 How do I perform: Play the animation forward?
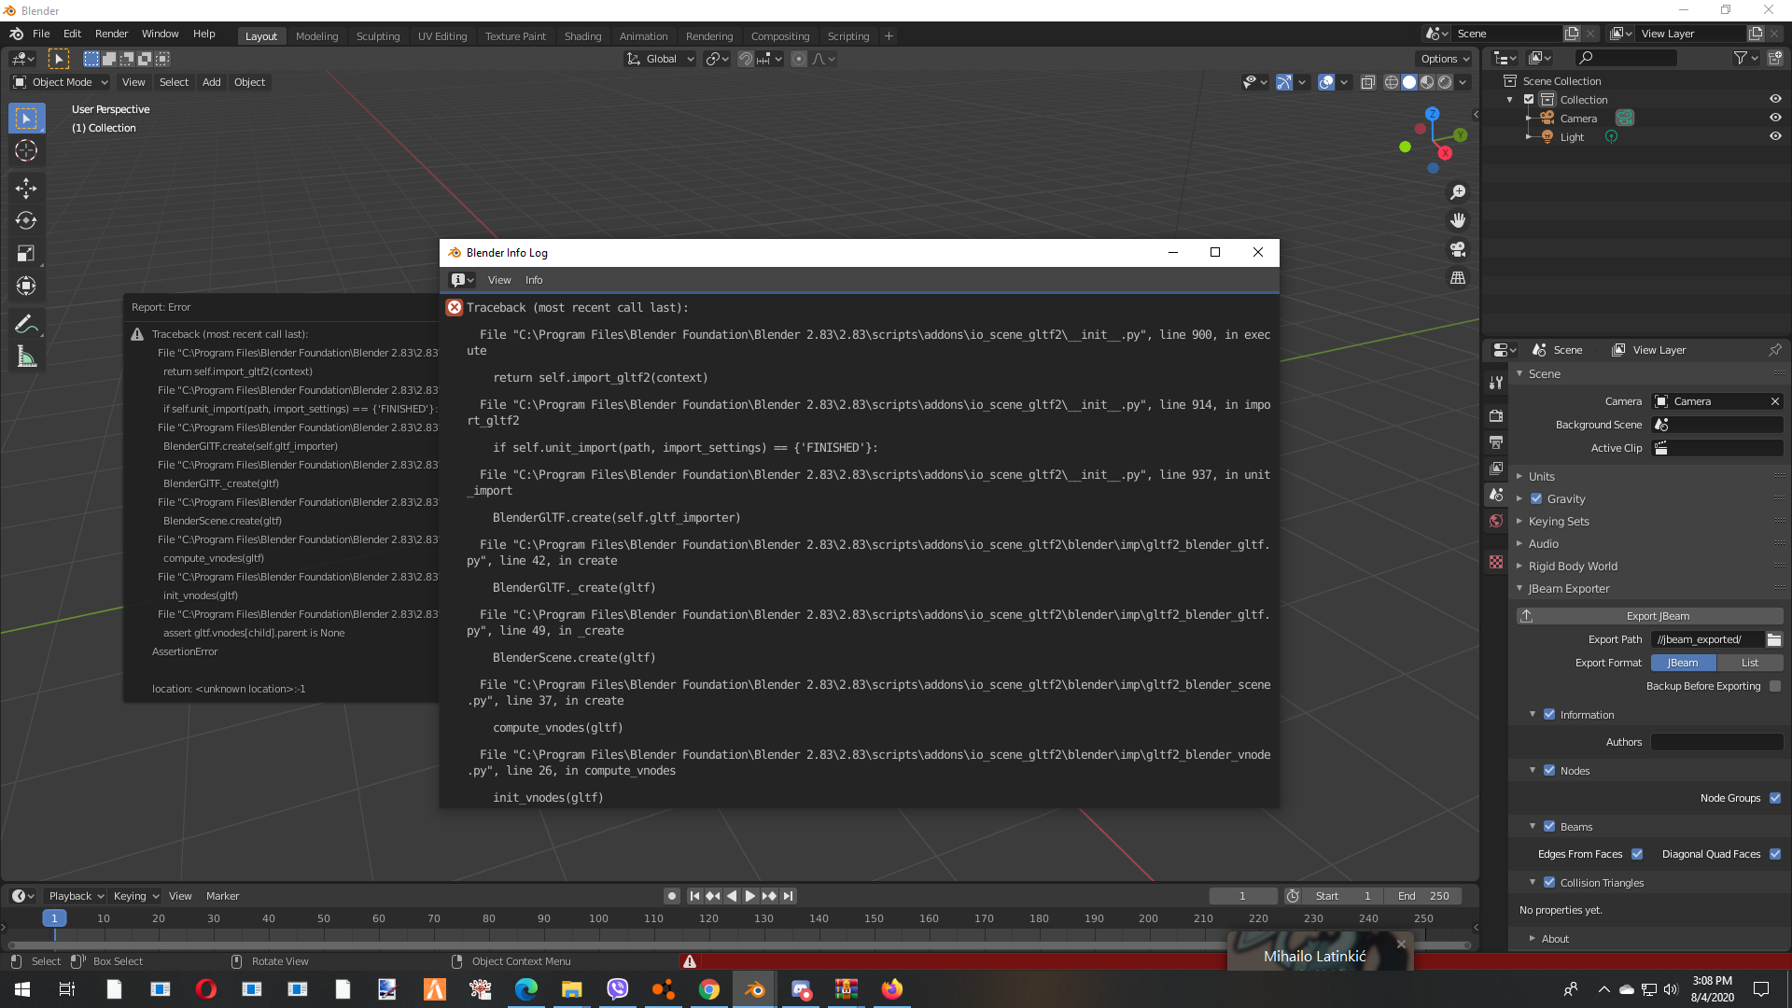(750, 896)
